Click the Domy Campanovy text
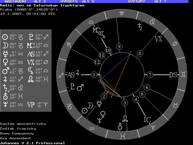The height and width of the screenshot is (145, 193). [17, 133]
